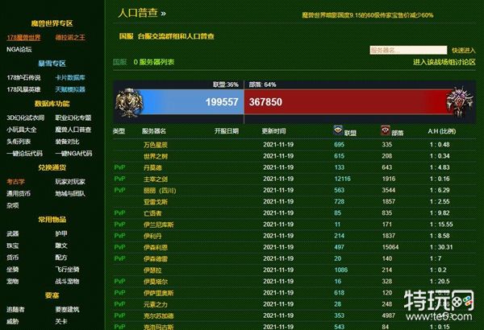The height and width of the screenshot is (330, 484).
Task: Click the Alliance icon in the 联盟 column header
Action: click(x=338, y=130)
